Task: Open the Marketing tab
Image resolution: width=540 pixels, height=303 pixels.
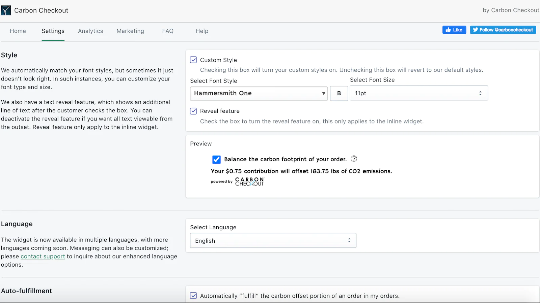Action: click(130, 31)
